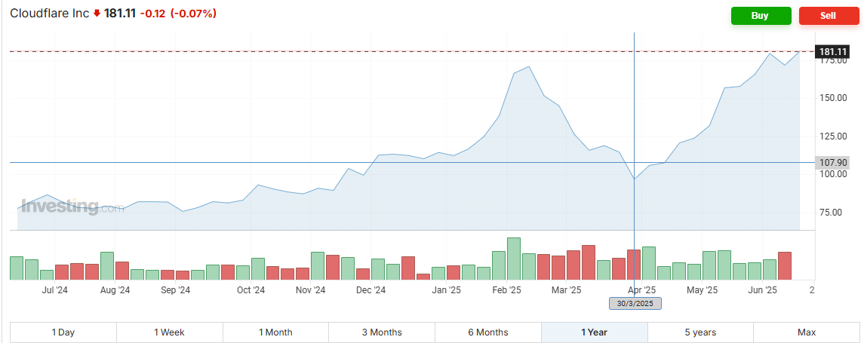Click the Jul '24 axis label

click(54, 289)
